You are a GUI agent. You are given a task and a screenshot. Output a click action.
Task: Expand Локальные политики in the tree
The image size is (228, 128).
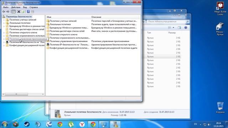4,23
